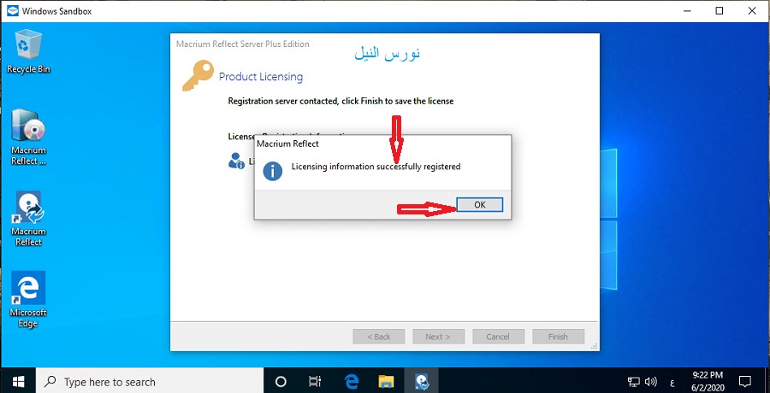Image resolution: width=770 pixels, height=393 pixels.
Task: Click the speaker volume tray icon
Action: [651, 381]
